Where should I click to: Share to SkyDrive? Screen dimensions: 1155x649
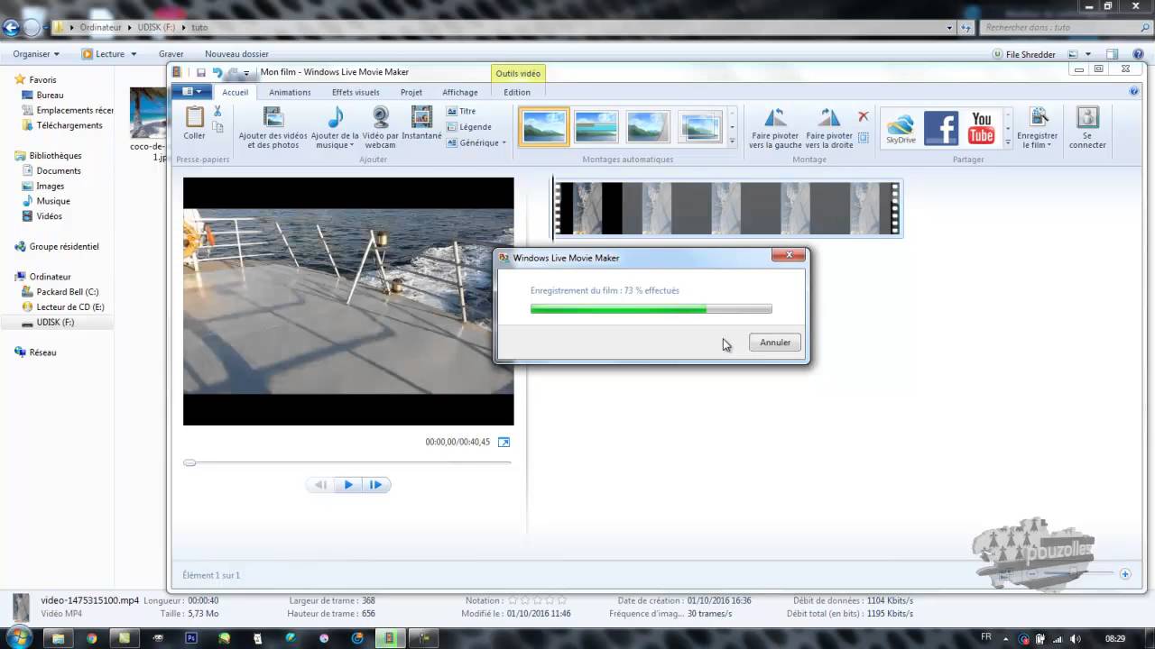(x=901, y=128)
